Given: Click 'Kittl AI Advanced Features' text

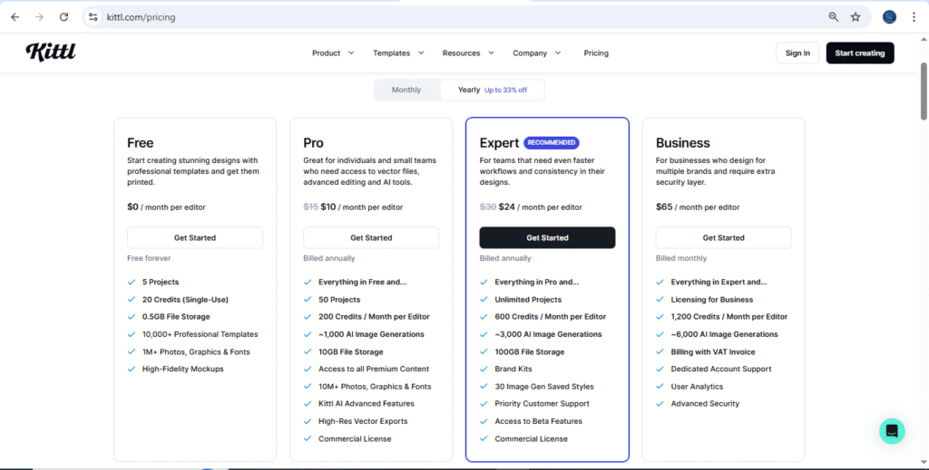Looking at the screenshot, I should point(367,404).
